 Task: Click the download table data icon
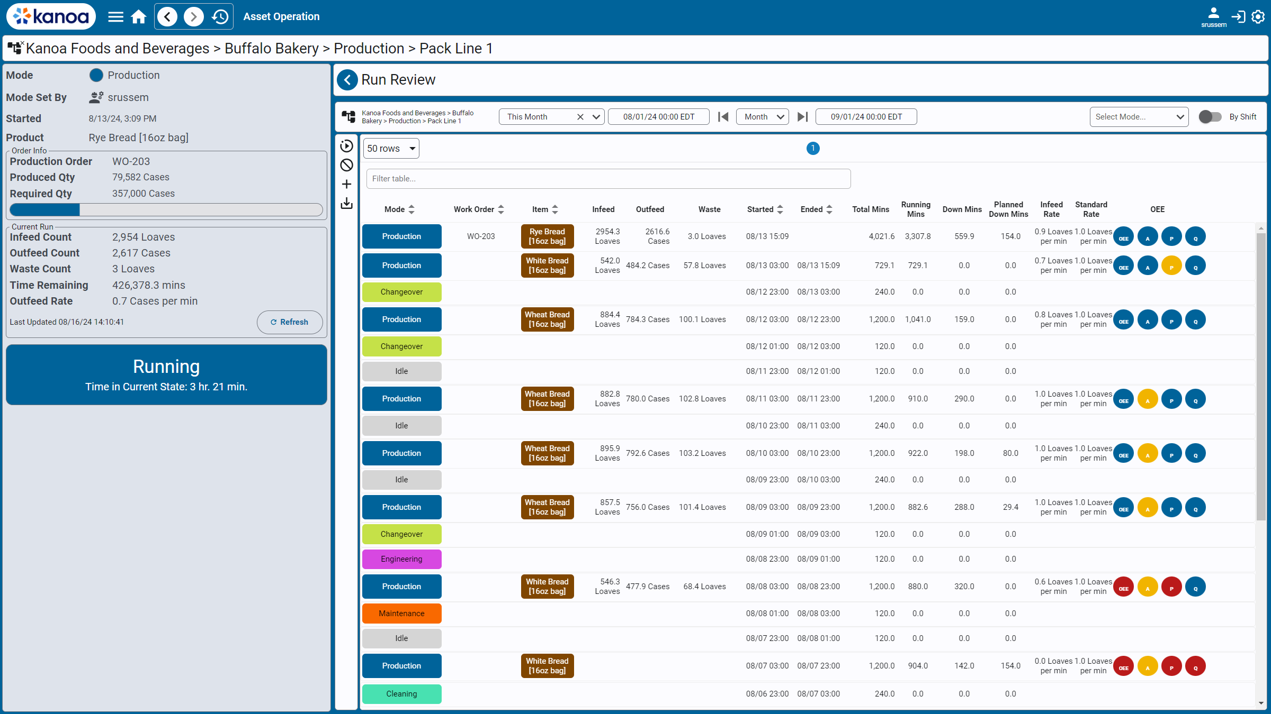tap(347, 204)
